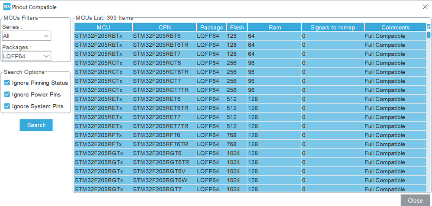
Task: Select the STM32F205RFT6 CPN cell
Action: click(x=164, y=135)
